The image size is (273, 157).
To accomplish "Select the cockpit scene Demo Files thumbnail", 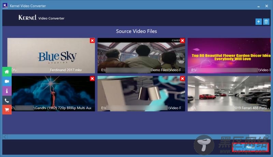I will click(x=141, y=56).
